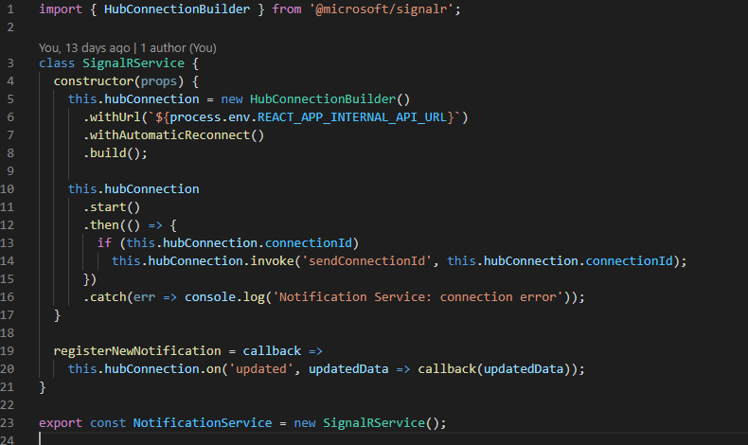Viewport: 748px width, 445px height.
Task: Click the "on" method call on line 20
Action: coord(214,369)
